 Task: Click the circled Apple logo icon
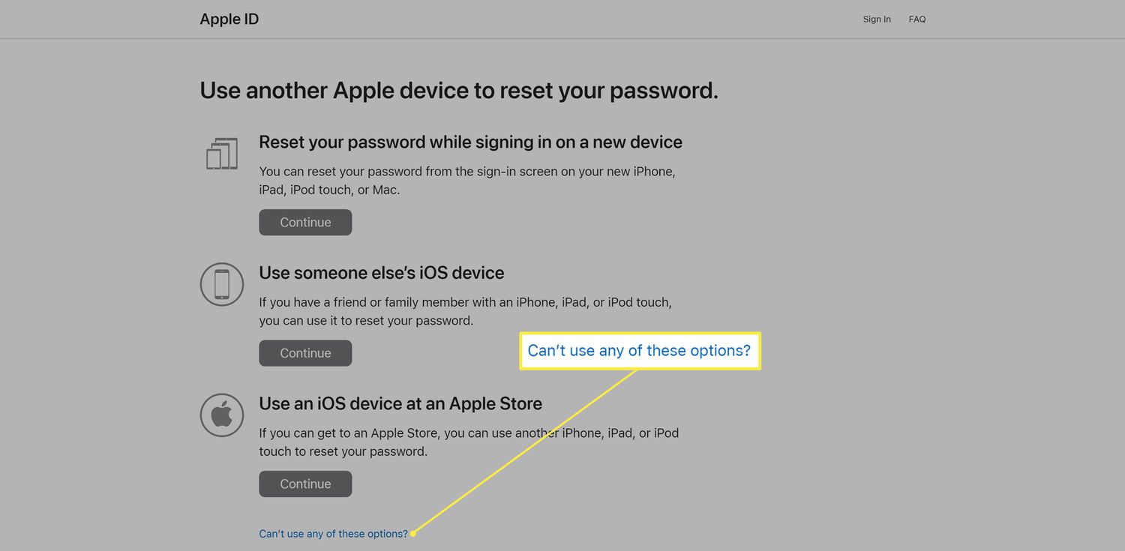tap(222, 415)
